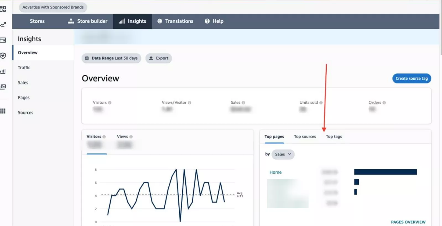Click the Home bar in Top pages chart
Viewport: 442px width, 226px height.
[x=385, y=172]
